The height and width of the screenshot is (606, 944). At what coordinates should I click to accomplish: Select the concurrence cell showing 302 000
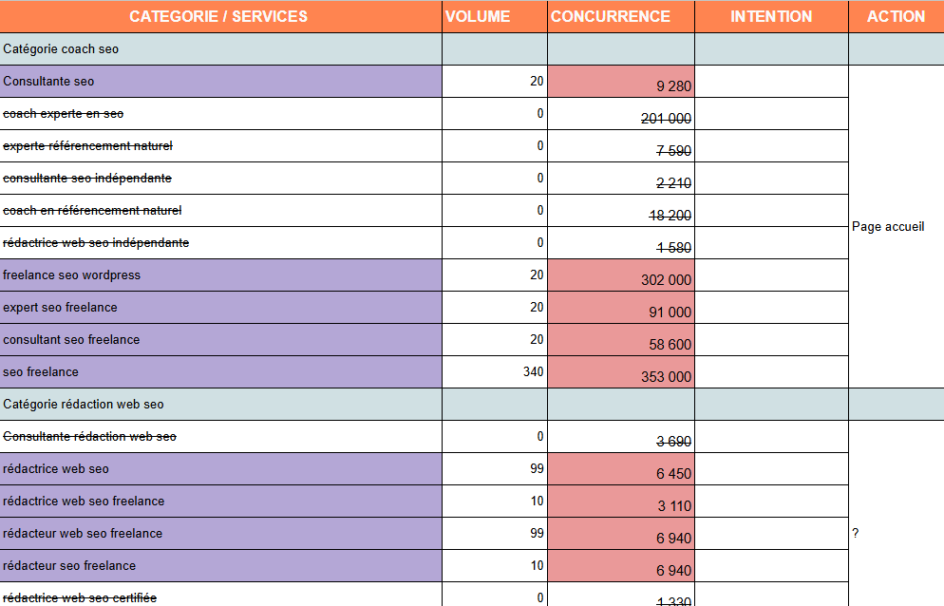click(x=620, y=276)
